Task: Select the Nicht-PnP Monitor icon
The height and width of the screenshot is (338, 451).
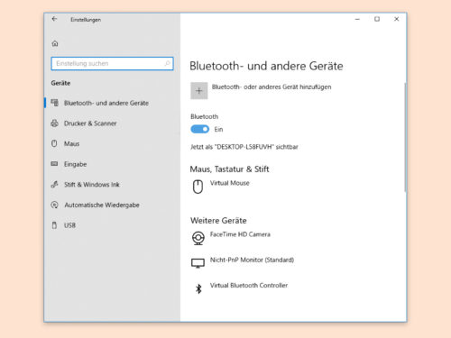Action: (198, 263)
